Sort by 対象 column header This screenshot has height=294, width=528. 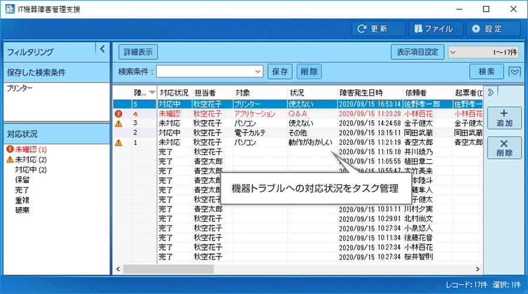click(260, 93)
